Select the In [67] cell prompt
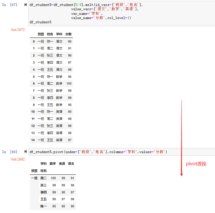 click(11, 5)
